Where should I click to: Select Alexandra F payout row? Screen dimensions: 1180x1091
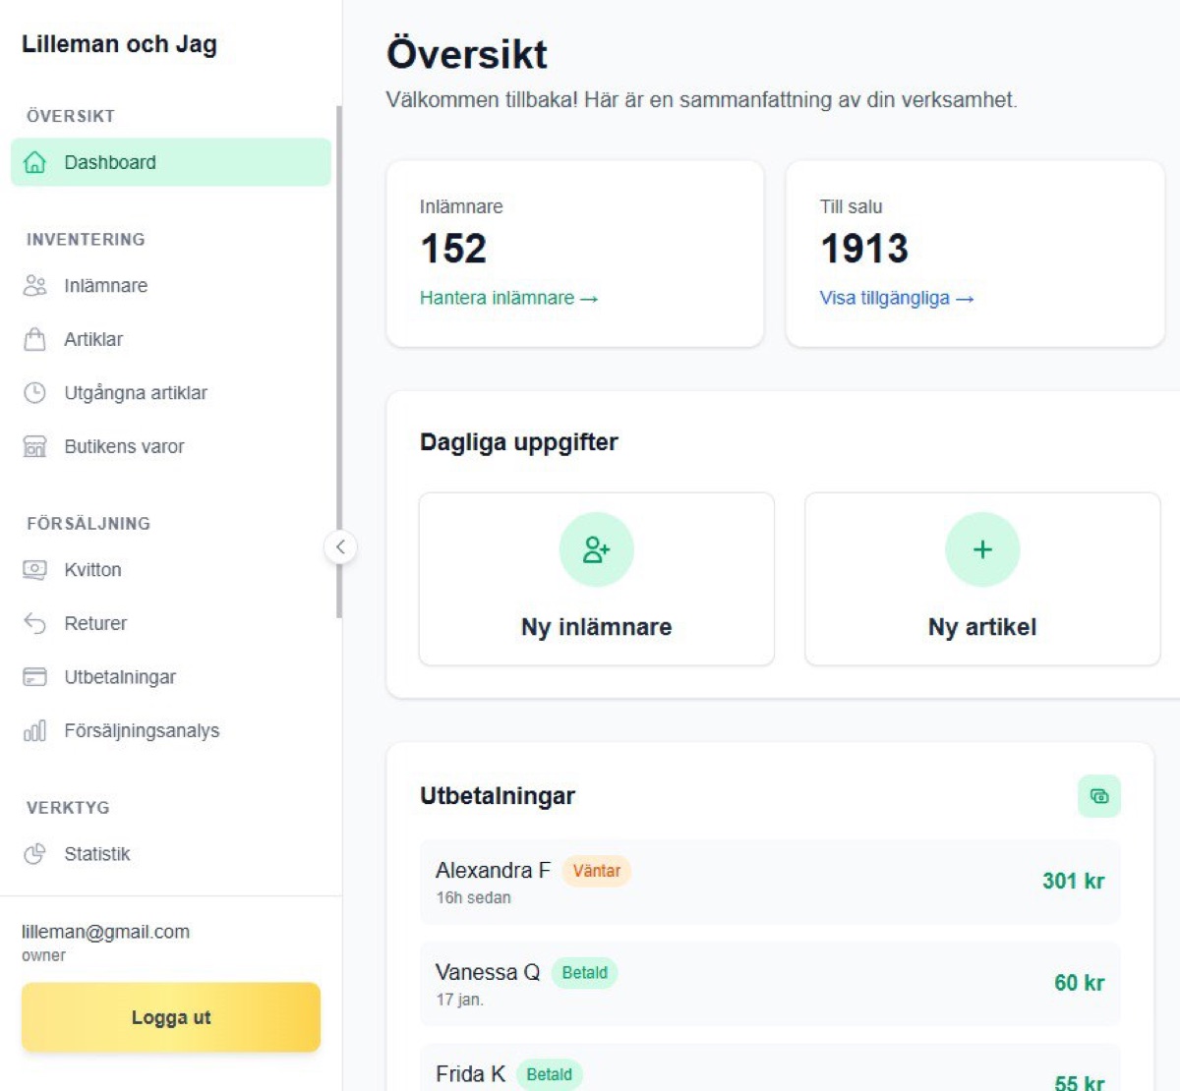(x=770, y=882)
